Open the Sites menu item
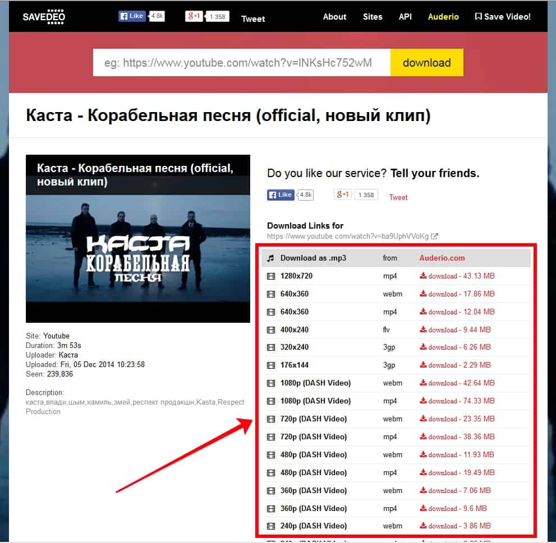Viewport: 556px width, 543px height. [x=373, y=17]
